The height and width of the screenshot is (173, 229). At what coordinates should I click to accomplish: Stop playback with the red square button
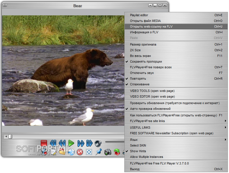click(x=44, y=143)
